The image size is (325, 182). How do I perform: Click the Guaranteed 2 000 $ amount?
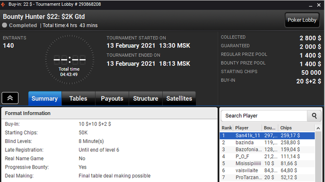(x=310, y=47)
